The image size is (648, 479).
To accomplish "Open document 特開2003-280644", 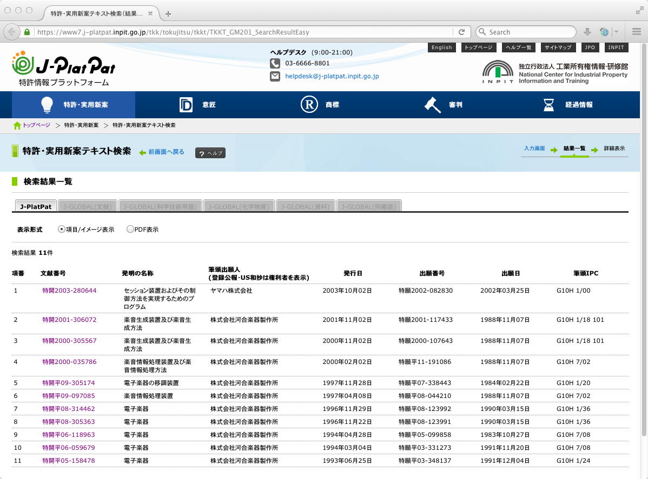I will point(69,291).
